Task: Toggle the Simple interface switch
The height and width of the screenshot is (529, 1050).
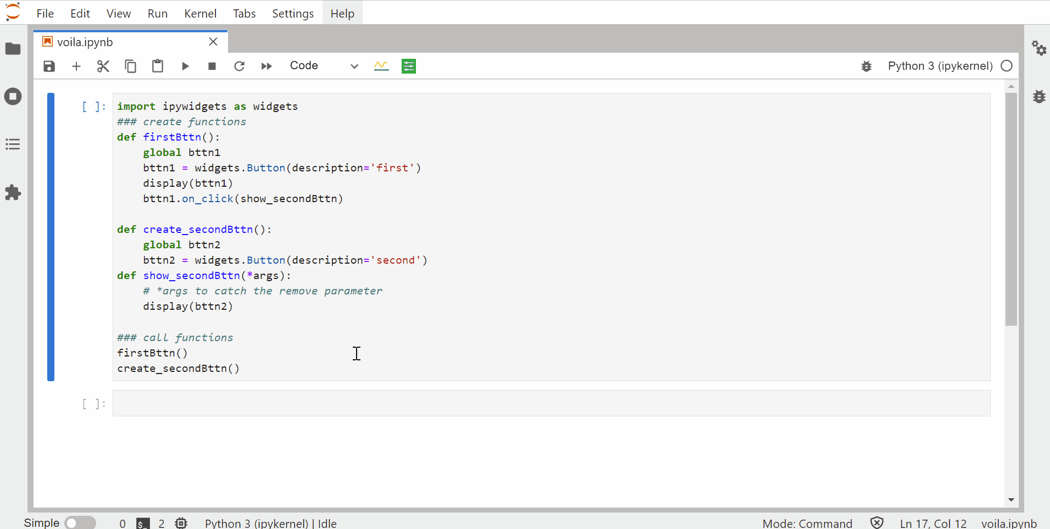Action: pos(80,522)
